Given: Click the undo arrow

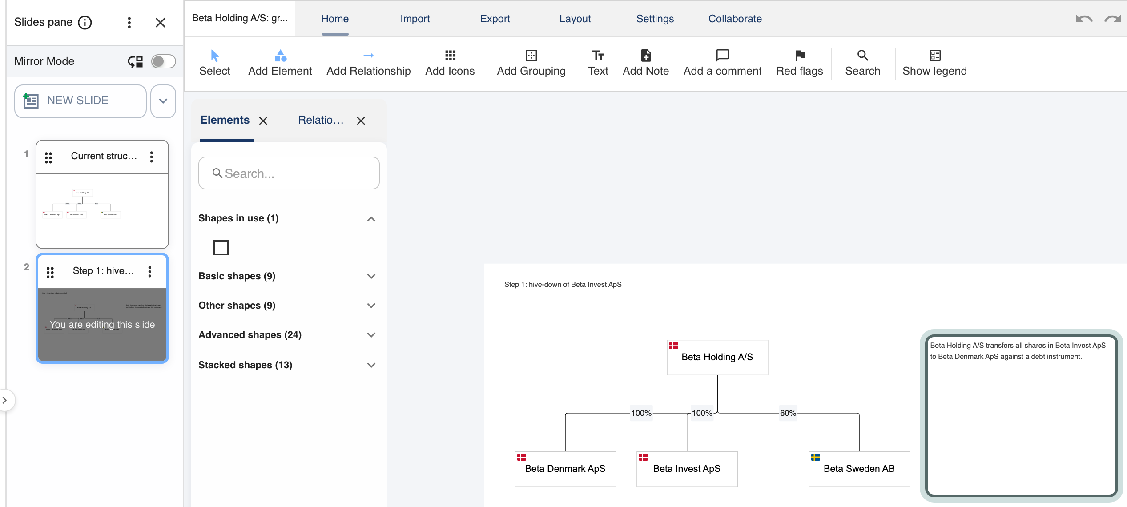Looking at the screenshot, I should 1084,19.
